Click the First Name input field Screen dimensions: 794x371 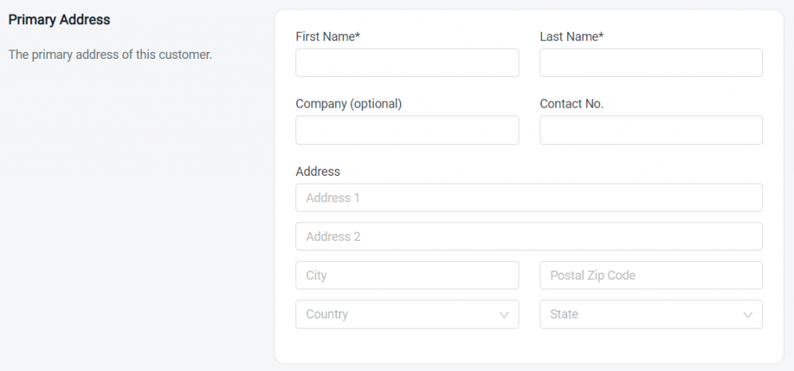(x=407, y=63)
